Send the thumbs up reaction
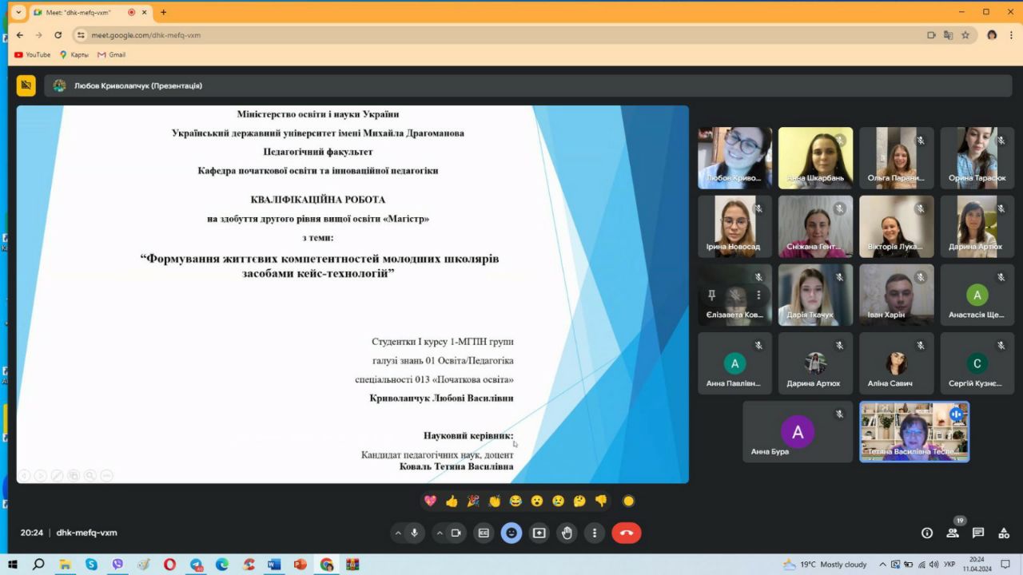This screenshot has height=575, width=1023. click(x=452, y=501)
